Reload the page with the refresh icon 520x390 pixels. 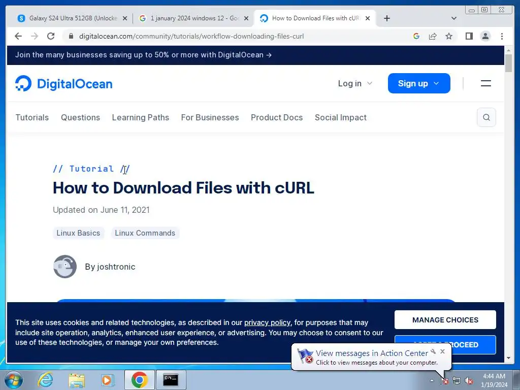pos(51,36)
